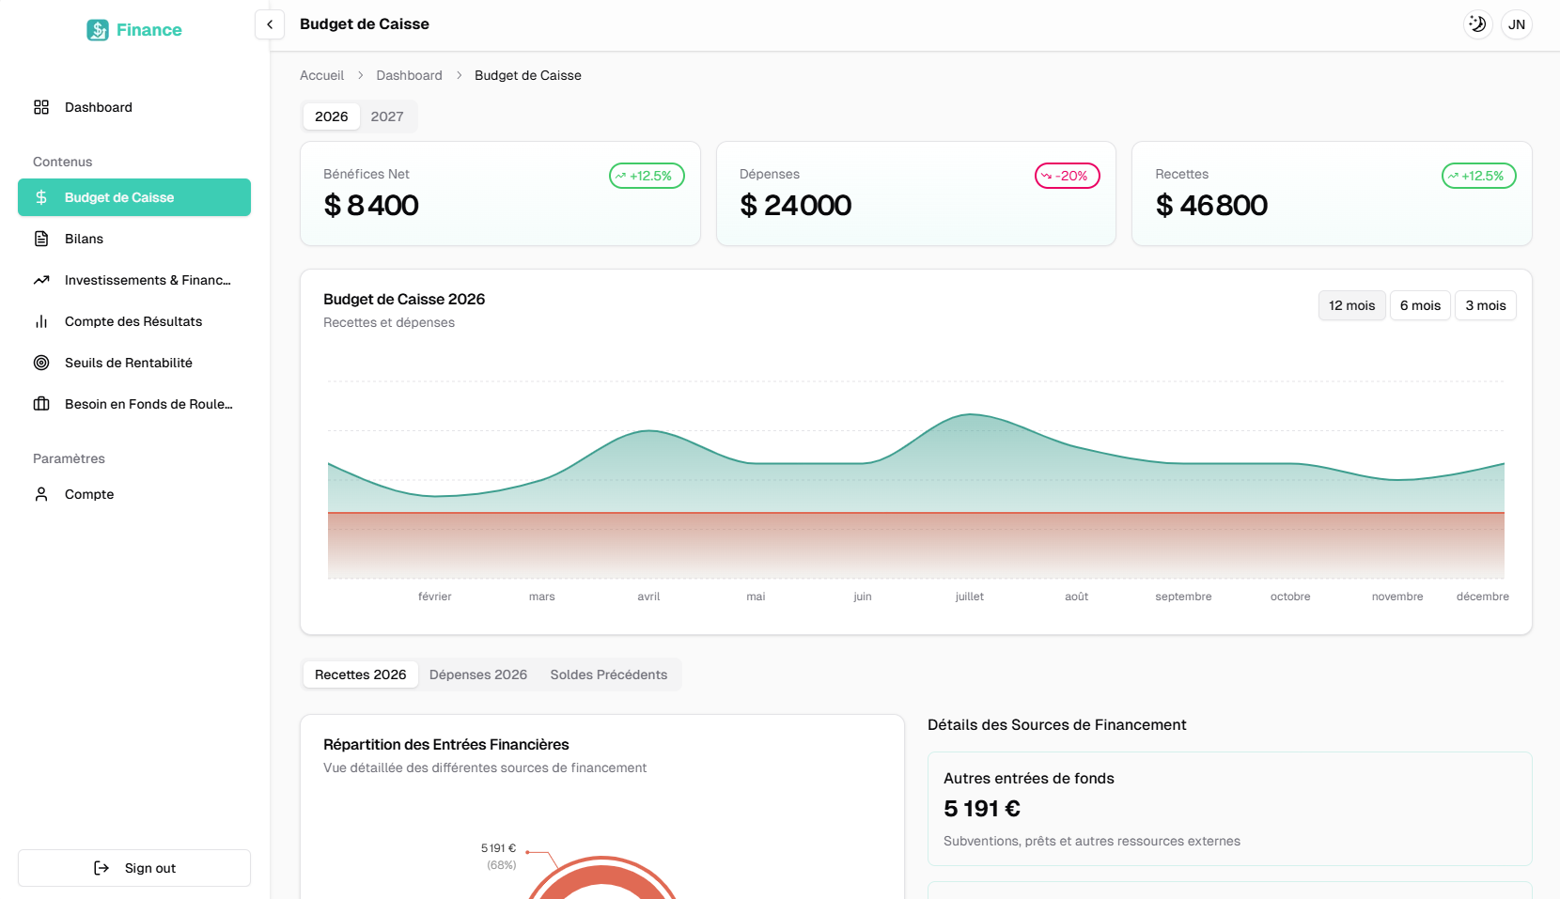Open the JN user avatar menu

click(x=1516, y=24)
